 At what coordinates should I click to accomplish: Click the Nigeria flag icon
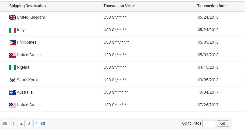click(13, 67)
